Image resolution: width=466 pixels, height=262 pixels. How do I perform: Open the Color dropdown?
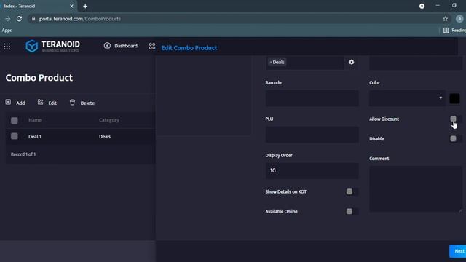pyautogui.click(x=407, y=98)
